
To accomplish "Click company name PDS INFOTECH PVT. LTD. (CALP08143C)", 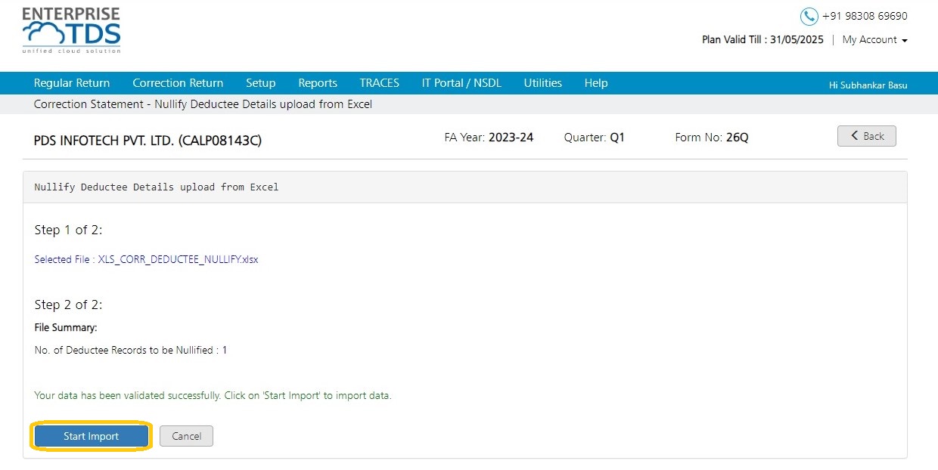I will coord(148,141).
